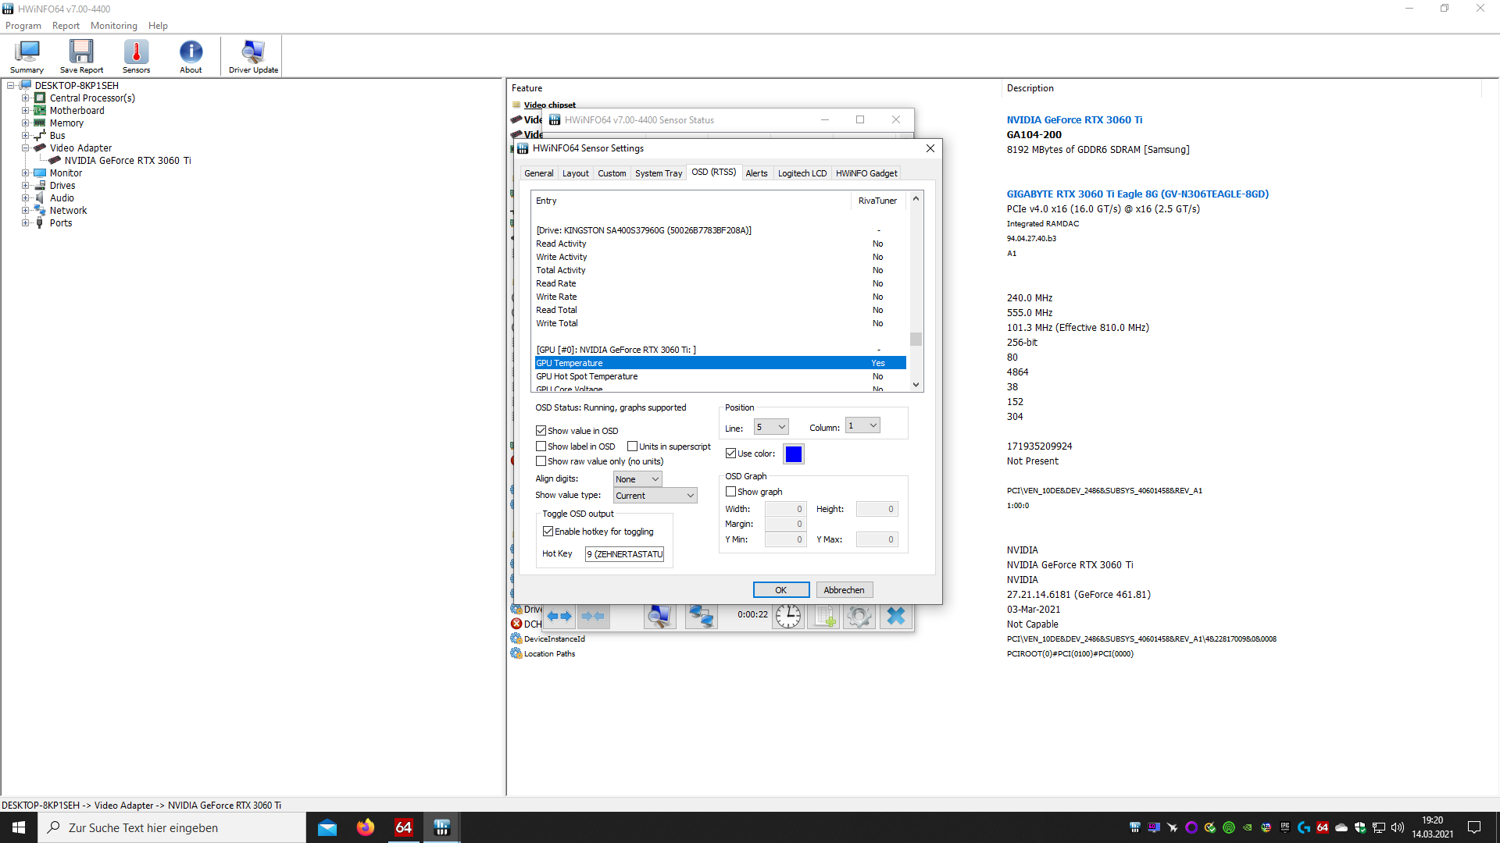Image resolution: width=1500 pixels, height=843 pixels.
Task: Click the OK button
Action: point(780,590)
